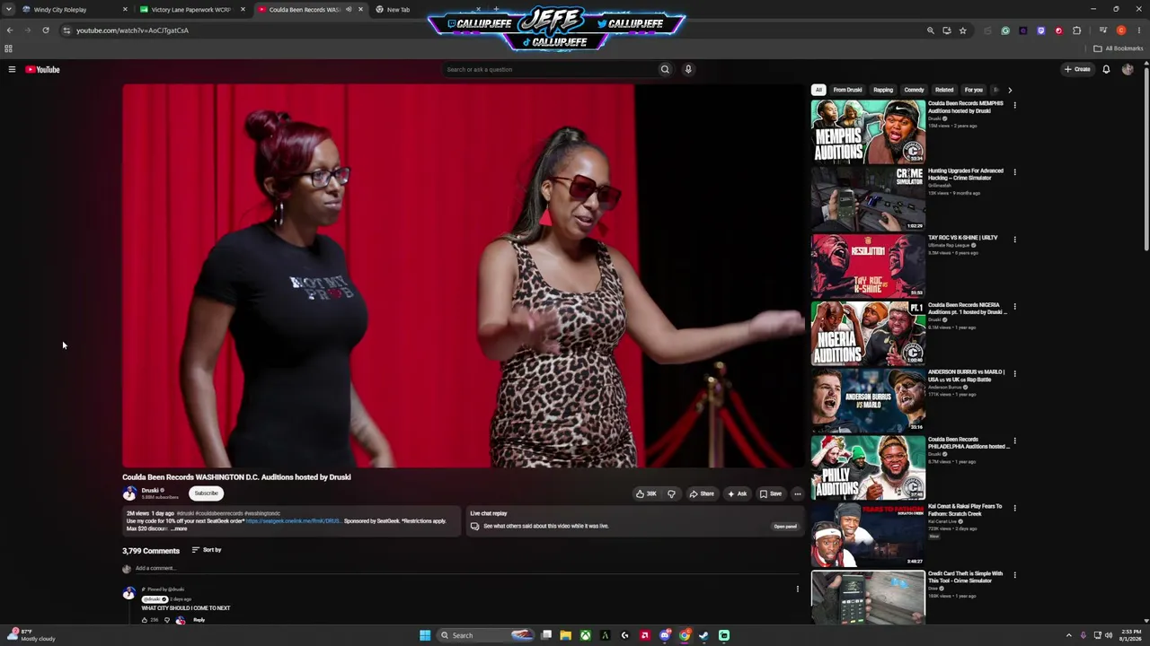Go to the YouTube home logo
This screenshot has width=1150, height=646.
pyautogui.click(x=42, y=69)
